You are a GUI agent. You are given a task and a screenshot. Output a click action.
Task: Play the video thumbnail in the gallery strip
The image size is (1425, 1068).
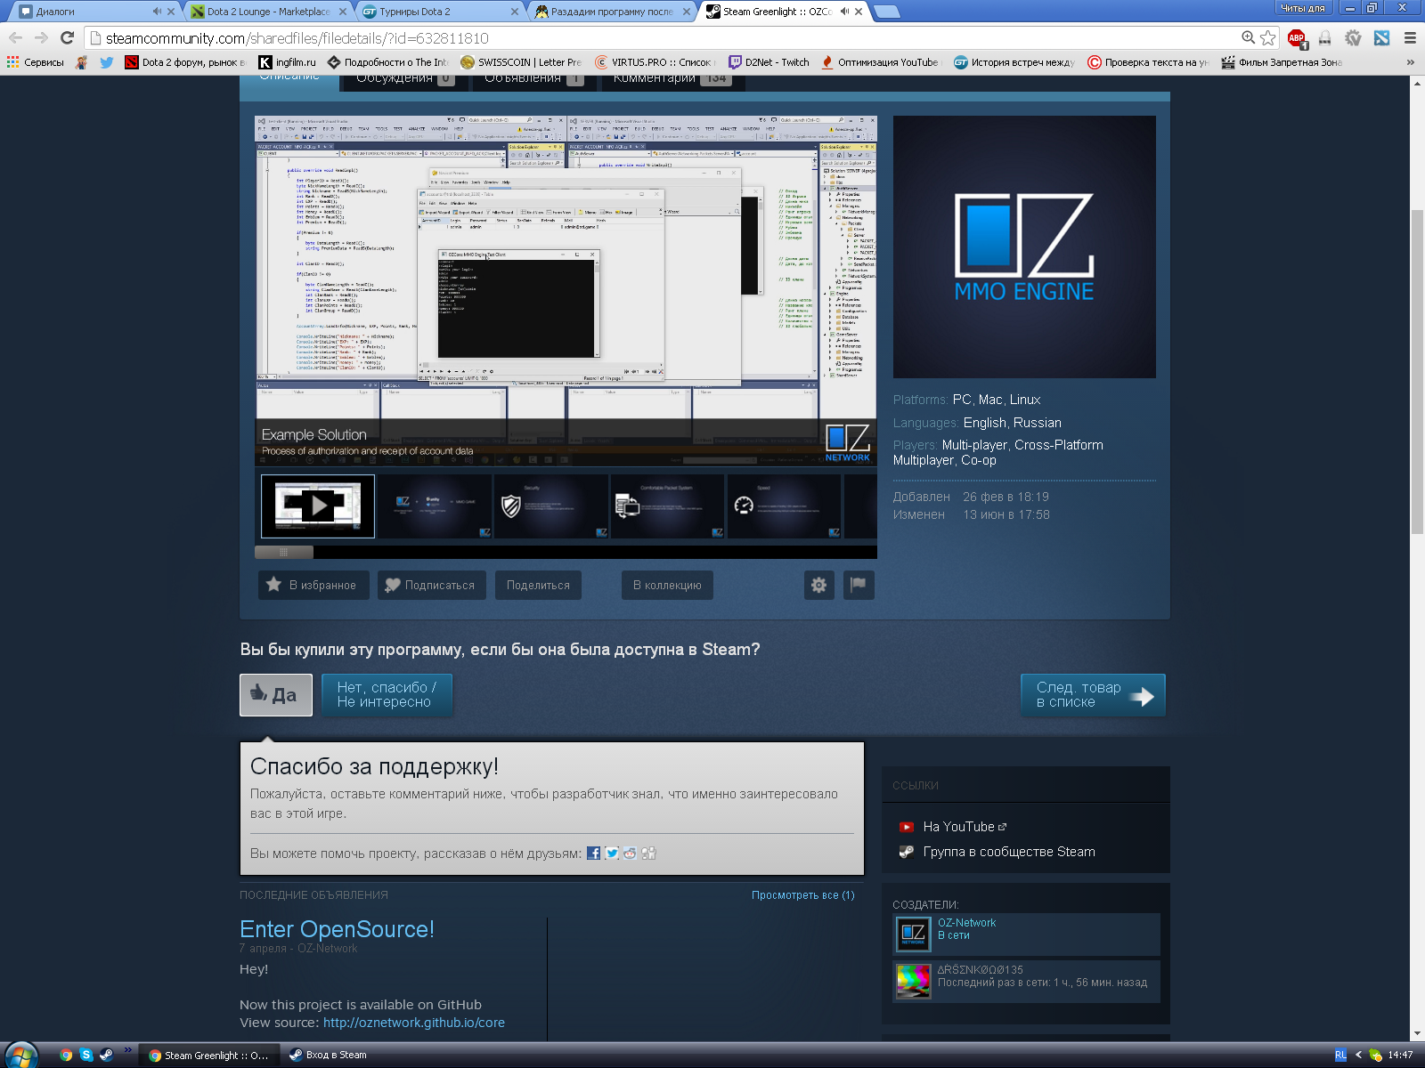click(318, 506)
